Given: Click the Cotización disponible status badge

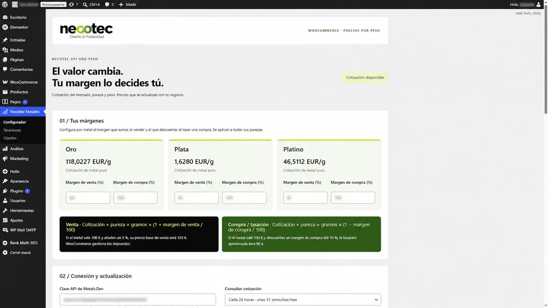Looking at the screenshot, I should coord(365,78).
